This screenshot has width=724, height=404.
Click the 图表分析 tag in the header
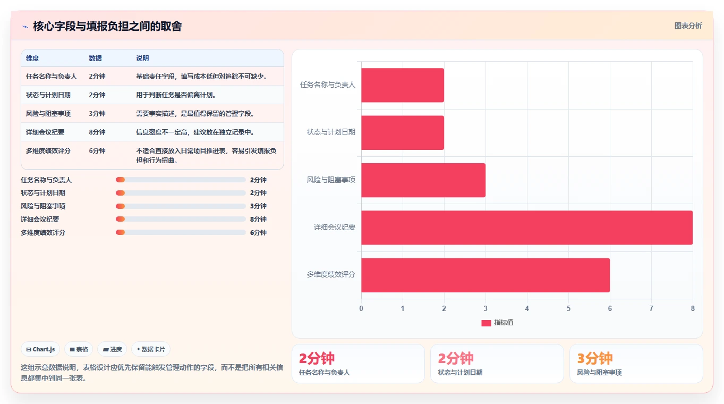tap(688, 26)
